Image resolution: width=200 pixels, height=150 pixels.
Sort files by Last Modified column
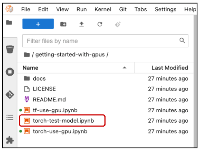point(164,68)
